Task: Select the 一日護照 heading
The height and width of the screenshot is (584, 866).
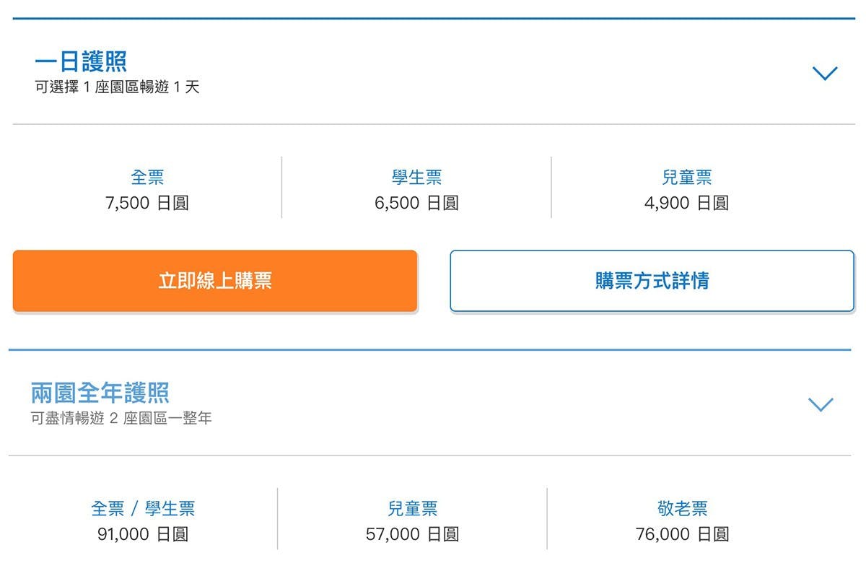Action: point(81,61)
